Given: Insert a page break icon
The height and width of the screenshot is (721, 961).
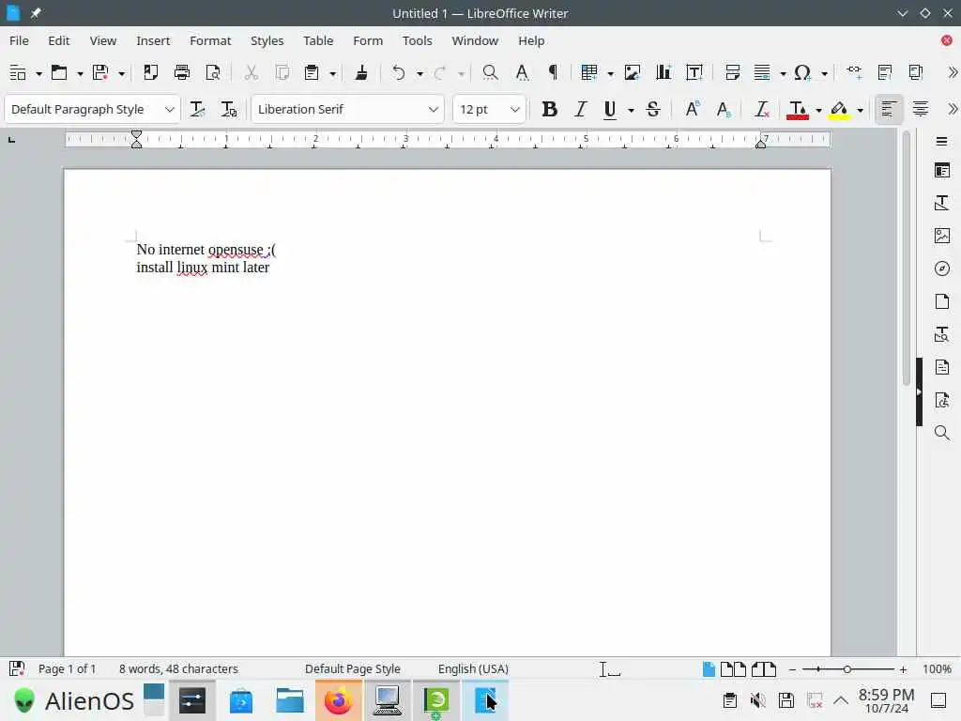Looking at the screenshot, I should (732, 73).
